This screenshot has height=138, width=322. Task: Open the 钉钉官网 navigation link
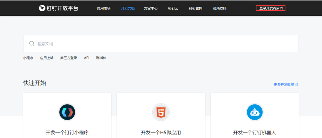195,8
